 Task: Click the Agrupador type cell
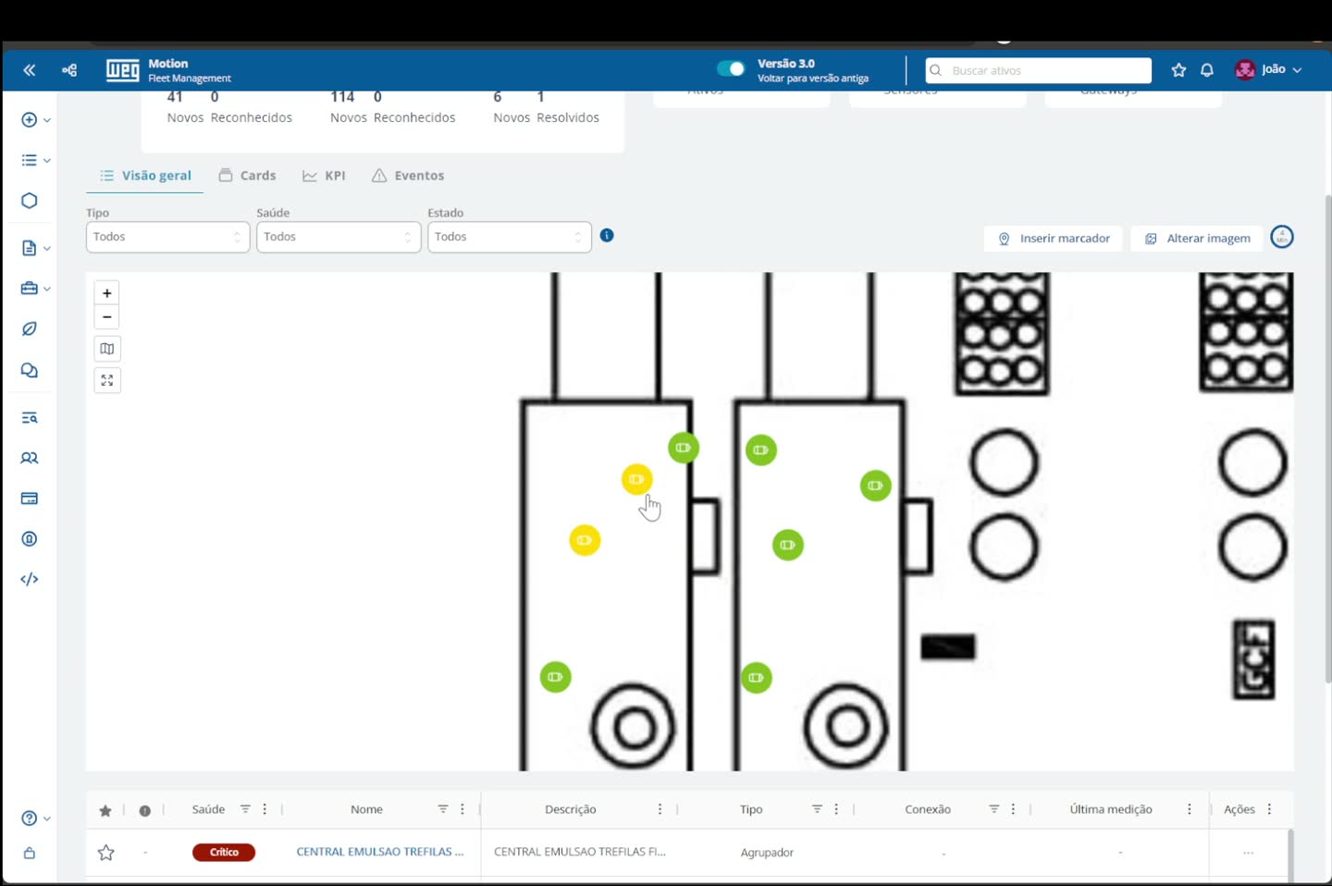[x=767, y=853]
